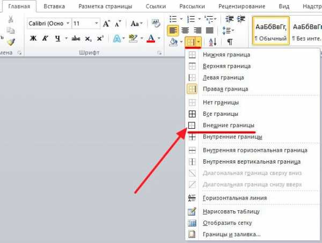Toggle strikethrough text formatting

click(76, 39)
